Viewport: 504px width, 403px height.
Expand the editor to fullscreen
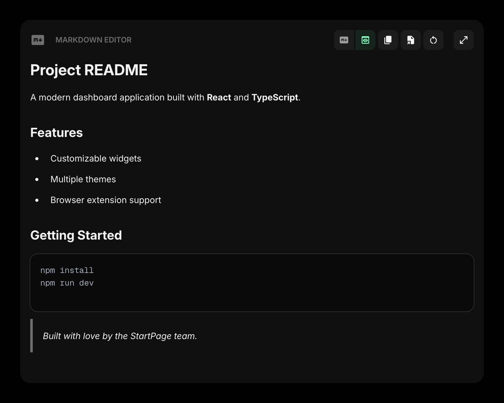463,40
